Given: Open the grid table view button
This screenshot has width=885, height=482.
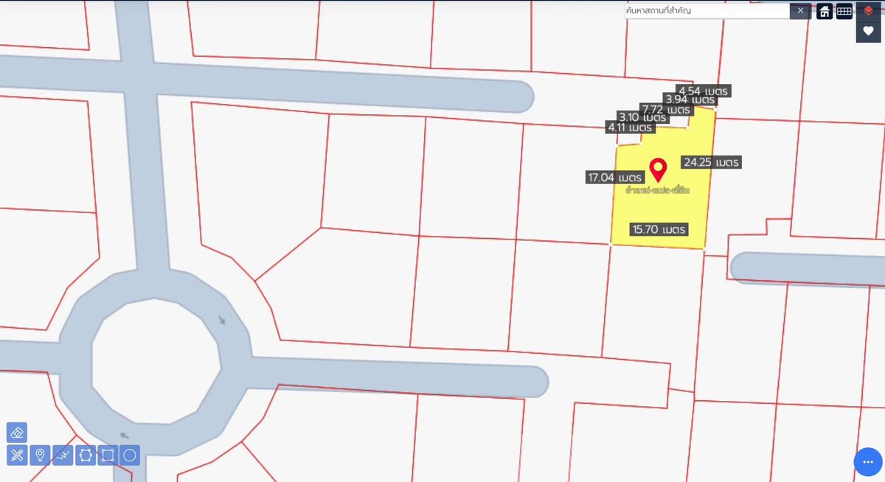Looking at the screenshot, I should (x=844, y=11).
